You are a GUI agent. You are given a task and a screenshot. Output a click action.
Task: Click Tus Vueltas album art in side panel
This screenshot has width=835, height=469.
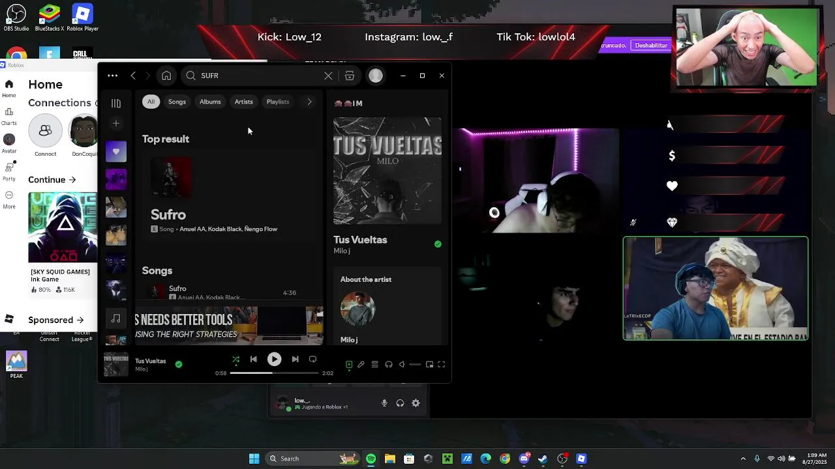click(387, 171)
